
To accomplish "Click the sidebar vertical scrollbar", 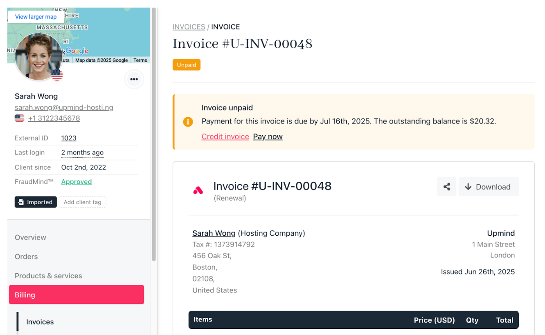I will point(154,135).
